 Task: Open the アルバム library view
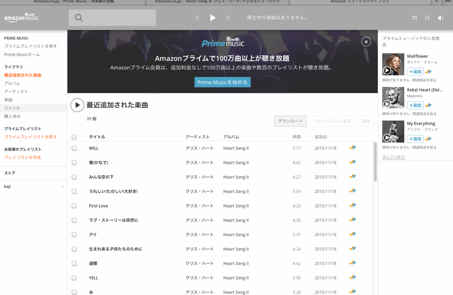click(12, 83)
